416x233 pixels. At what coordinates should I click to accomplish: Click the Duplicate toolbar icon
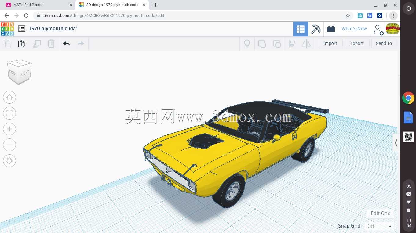(37, 44)
